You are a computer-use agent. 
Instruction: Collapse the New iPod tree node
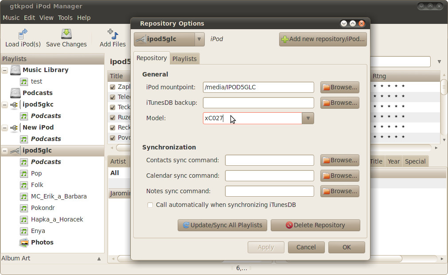[x=5, y=128]
